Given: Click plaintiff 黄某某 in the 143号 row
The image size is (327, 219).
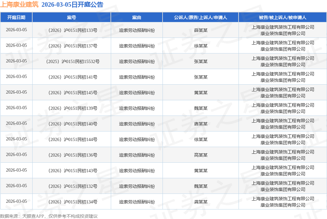Looking at the screenshot, I should pos(201,171).
